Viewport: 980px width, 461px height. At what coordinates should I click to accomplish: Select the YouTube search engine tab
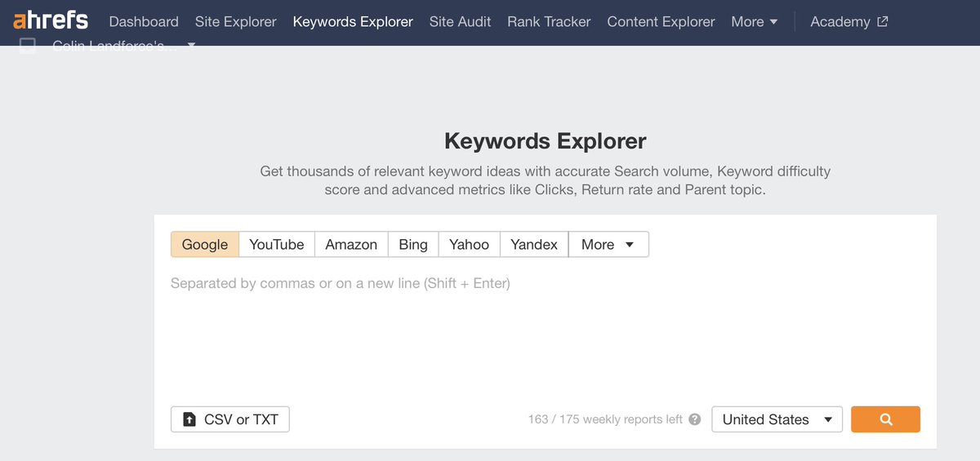[277, 245]
